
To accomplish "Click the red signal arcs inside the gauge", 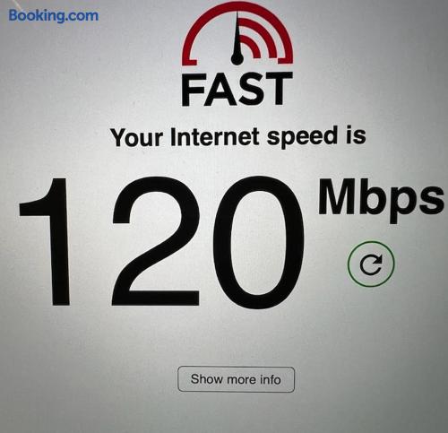I will tap(259, 39).
